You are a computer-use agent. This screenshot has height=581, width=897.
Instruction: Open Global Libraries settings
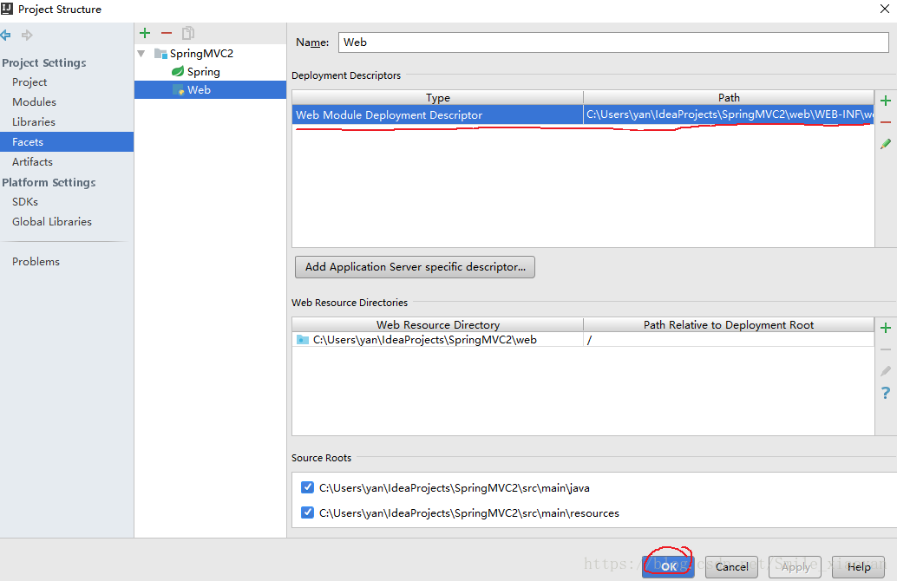point(52,221)
